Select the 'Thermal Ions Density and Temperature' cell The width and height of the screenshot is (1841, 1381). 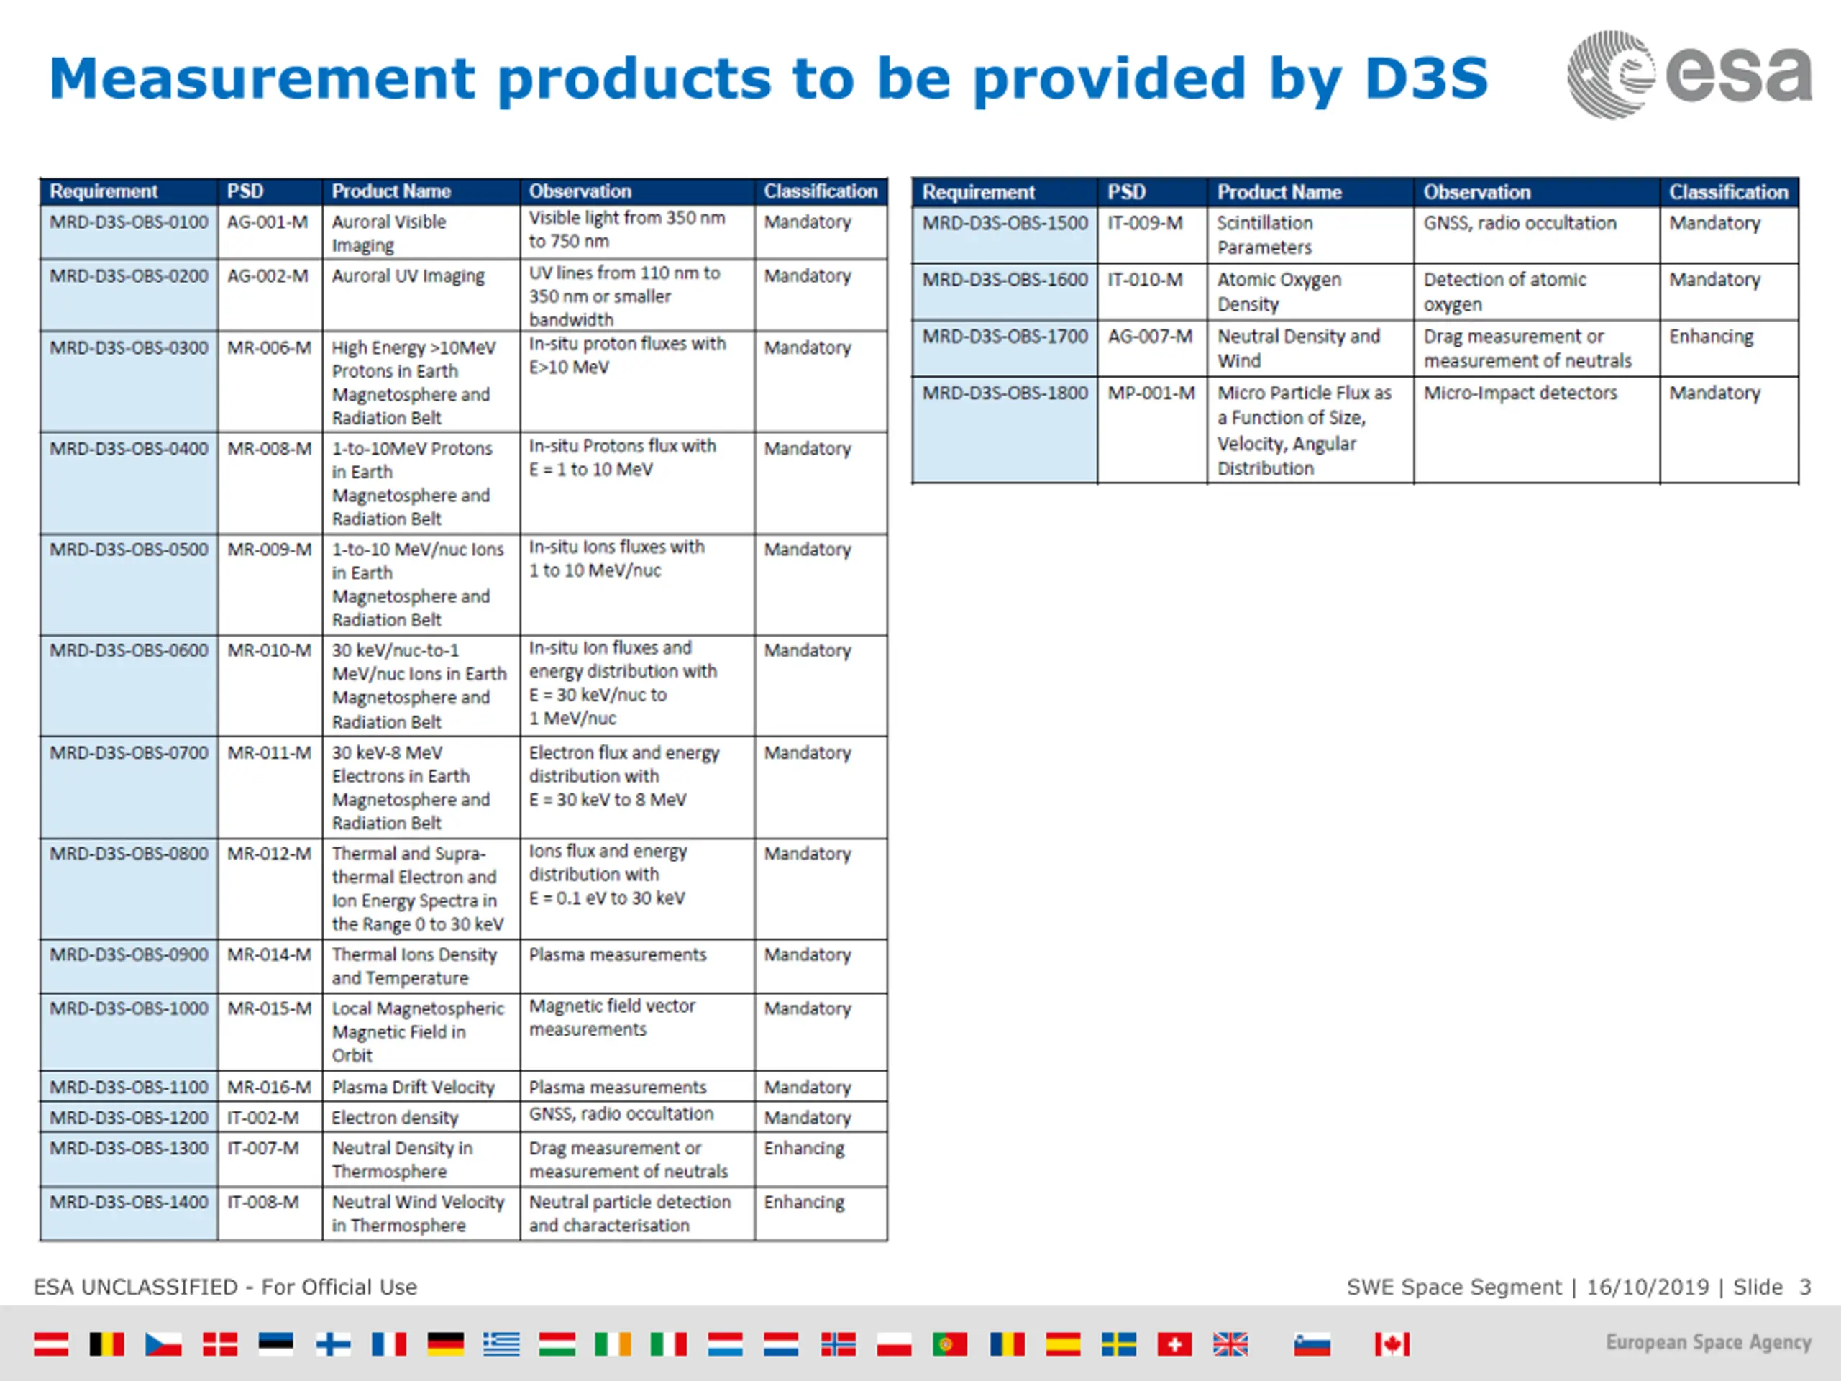(x=421, y=965)
